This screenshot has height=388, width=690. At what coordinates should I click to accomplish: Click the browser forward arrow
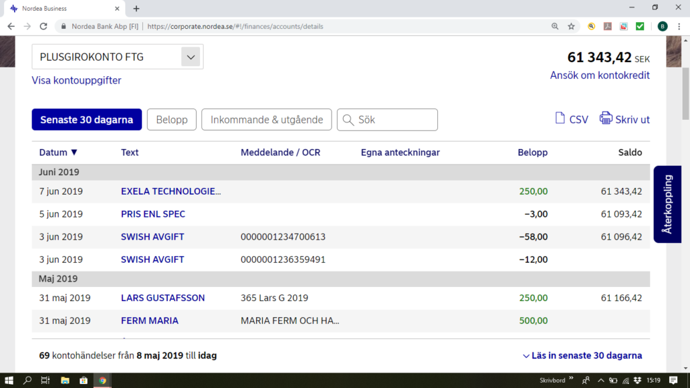point(27,26)
